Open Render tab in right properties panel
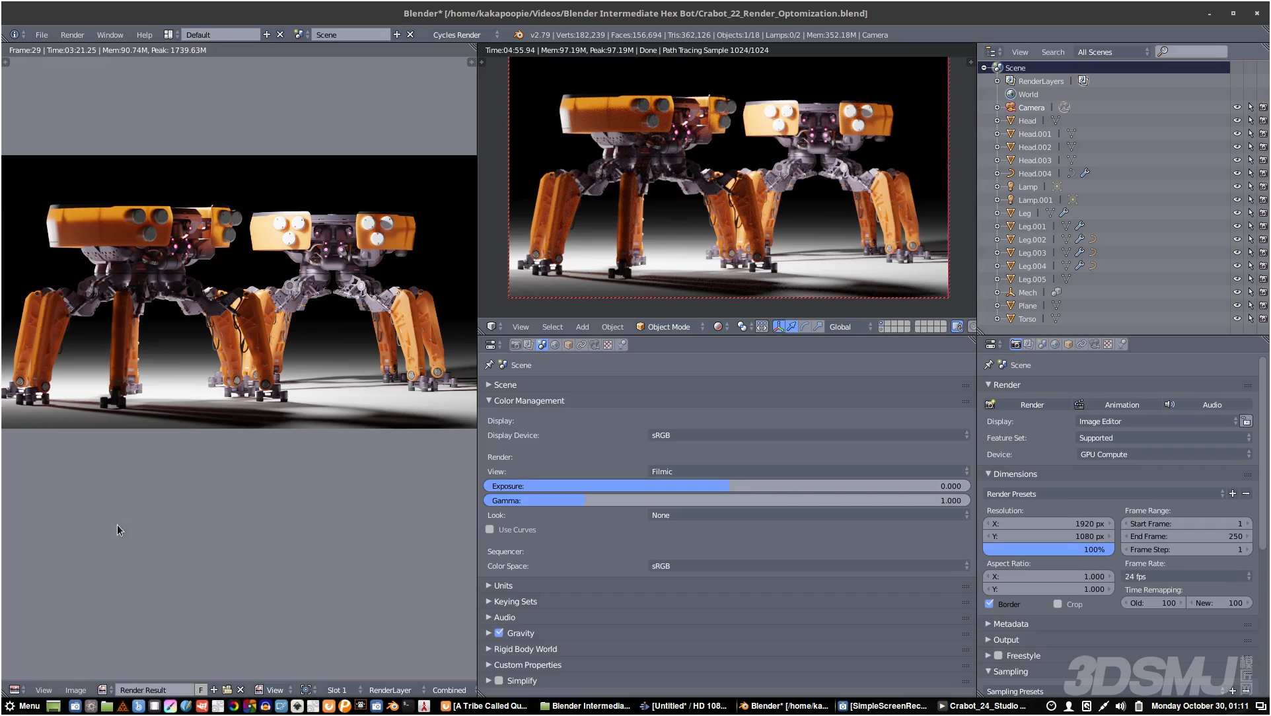1271x716 pixels. coord(1015,344)
